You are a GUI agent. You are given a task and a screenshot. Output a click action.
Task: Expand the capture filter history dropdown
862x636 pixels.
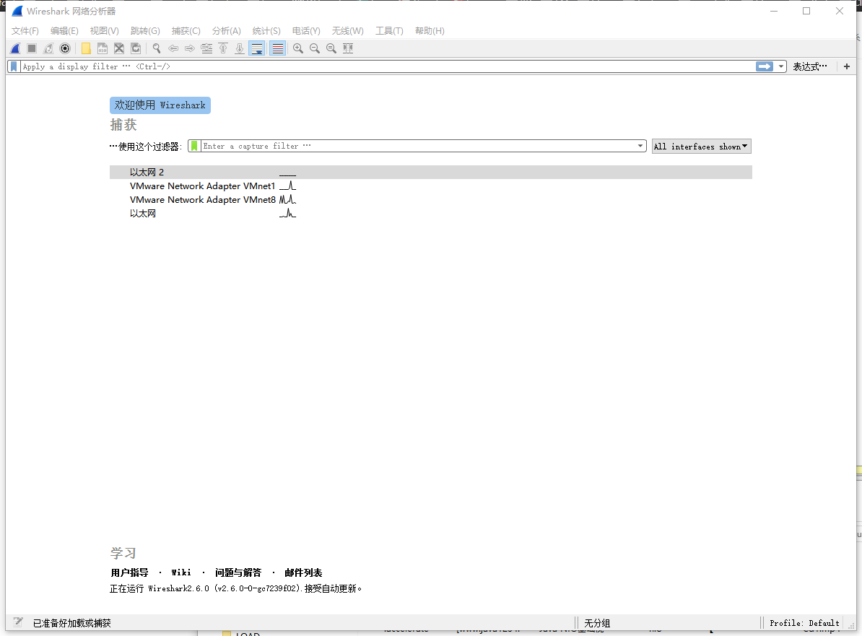640,146
